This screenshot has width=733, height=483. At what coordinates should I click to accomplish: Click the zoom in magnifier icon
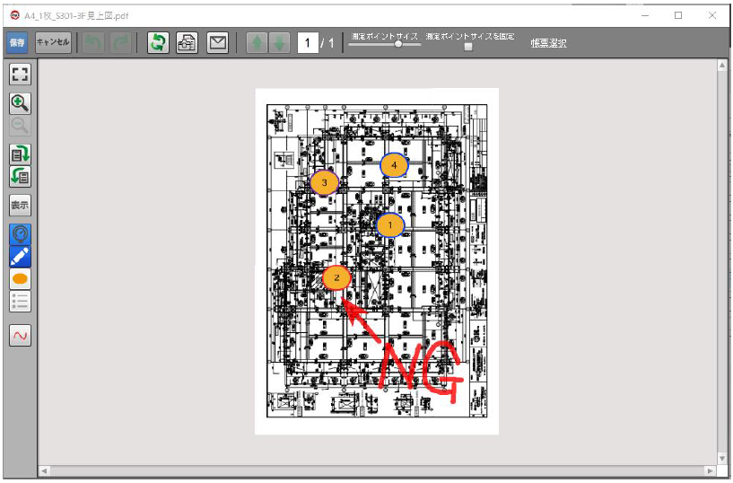click(x=20, y=102)
